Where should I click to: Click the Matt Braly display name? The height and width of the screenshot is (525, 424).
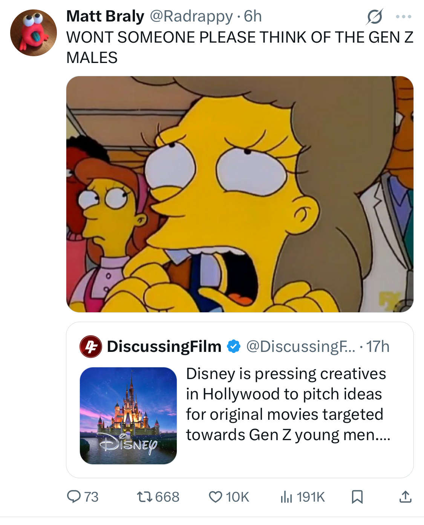pos(105,16)
